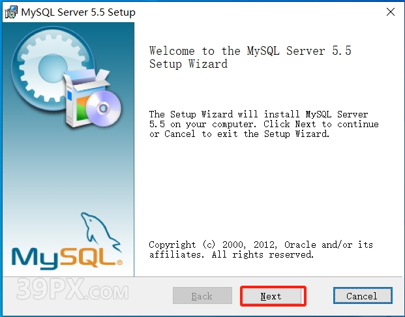This screenshot has height=317, width=405.
Task: Click empty space in the title bar
Action: point(261,12)
